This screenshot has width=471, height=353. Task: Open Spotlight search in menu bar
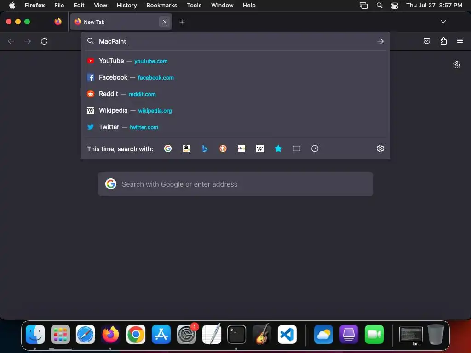379,5
